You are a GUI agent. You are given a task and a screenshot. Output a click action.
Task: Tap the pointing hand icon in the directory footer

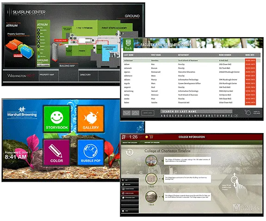click(247, 112)
